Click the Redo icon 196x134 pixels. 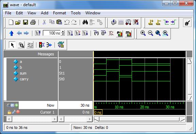tap(74, 22)
